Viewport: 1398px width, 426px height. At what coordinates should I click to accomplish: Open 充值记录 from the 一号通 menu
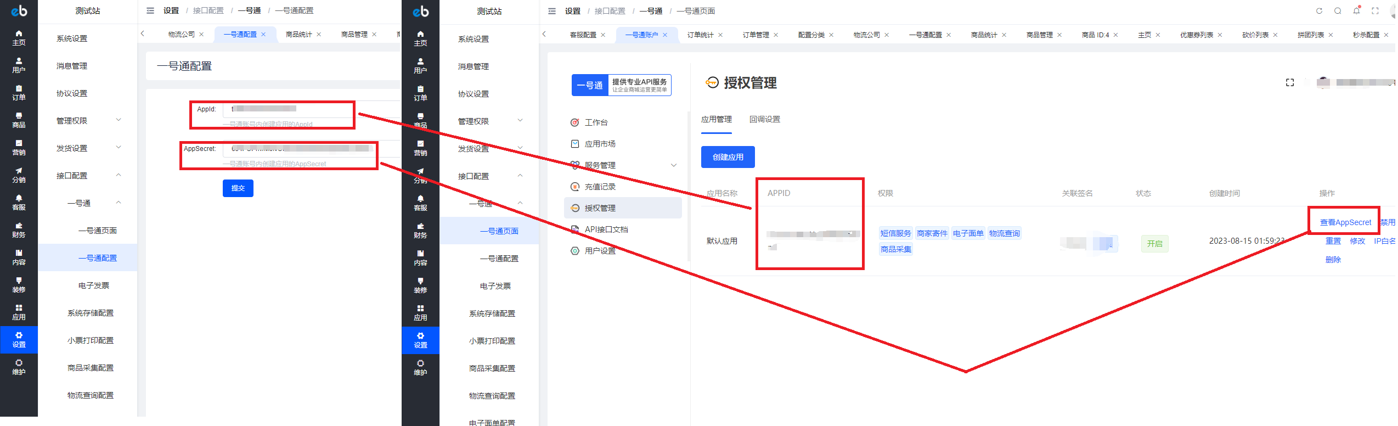pos(600,187)
